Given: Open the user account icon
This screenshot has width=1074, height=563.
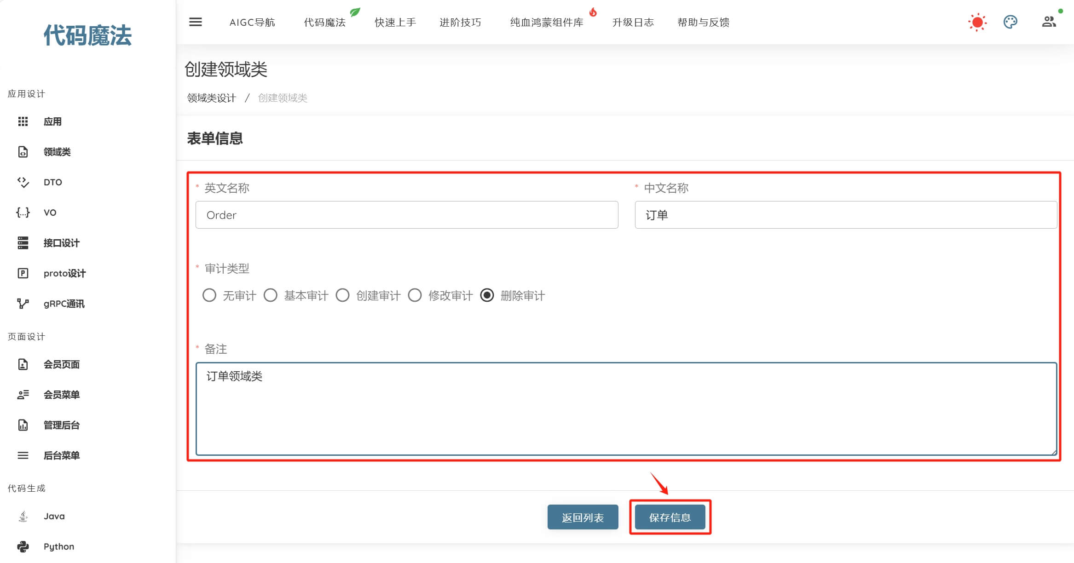Looking at the screenshot, I should (1049, 22).
